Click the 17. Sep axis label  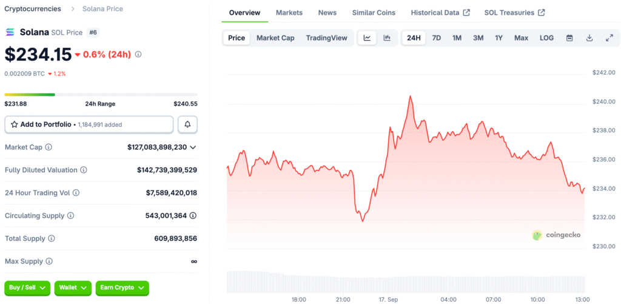390,299
